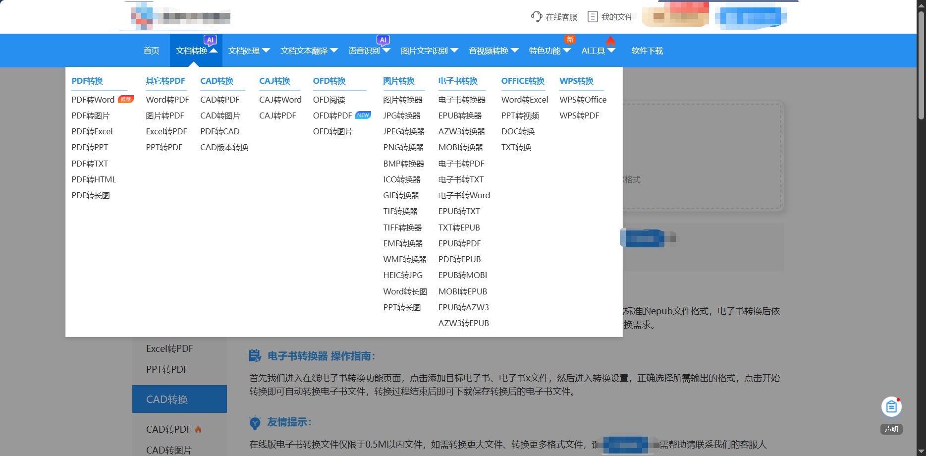Choose EPUB转MOBI from the 电子书转换 list

[463, 275]
